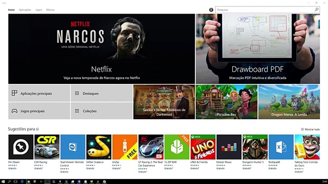Screen dimensions: 328x184
Task: Choose the UnZip app icon
Action: click(x=125, y=147)
